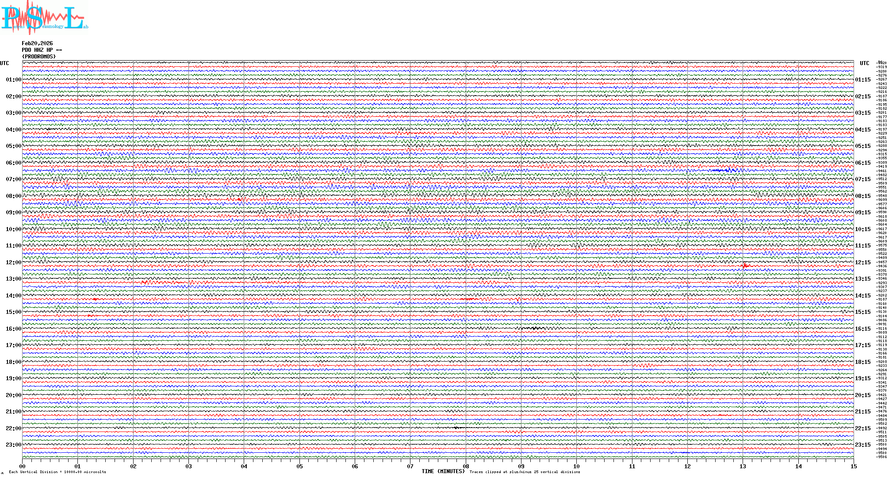Click the red spike event near minute 13
This screenshot has width=889, height=478.
pyautogui.click(x=745, y=266)
